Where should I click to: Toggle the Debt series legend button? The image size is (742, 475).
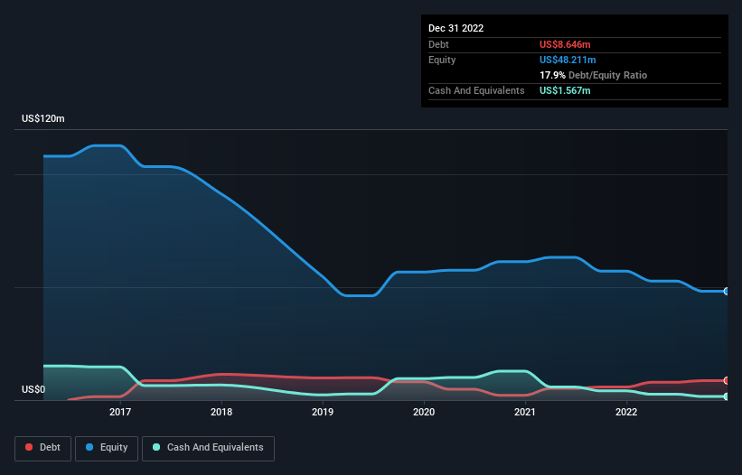point(42,448)
